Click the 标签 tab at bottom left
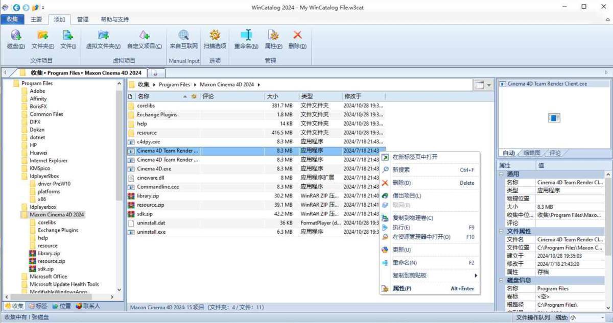This screenshot has width=613, height=323. click(38, 306)
